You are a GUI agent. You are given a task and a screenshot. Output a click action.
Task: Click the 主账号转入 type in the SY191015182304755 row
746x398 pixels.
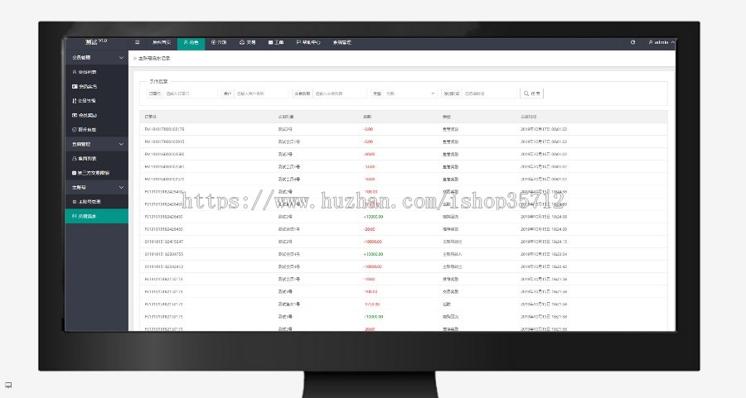tap(452, 254)
